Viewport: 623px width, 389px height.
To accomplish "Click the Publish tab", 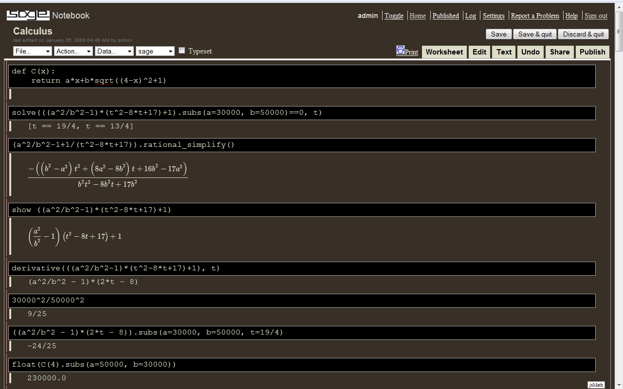I will pos(592,52).
